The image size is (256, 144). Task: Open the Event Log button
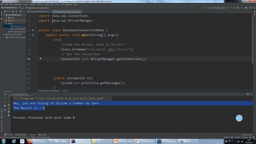pos(247,135)
